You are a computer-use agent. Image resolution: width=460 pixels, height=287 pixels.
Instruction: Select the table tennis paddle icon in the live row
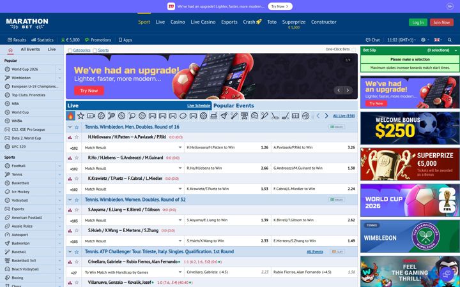pyautogui.click(x=132, y=116)
